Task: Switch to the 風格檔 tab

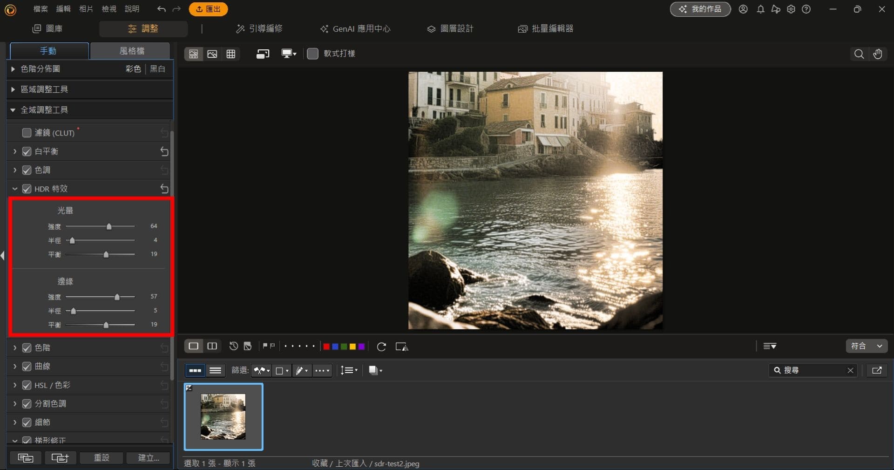Action: [132, 51]
